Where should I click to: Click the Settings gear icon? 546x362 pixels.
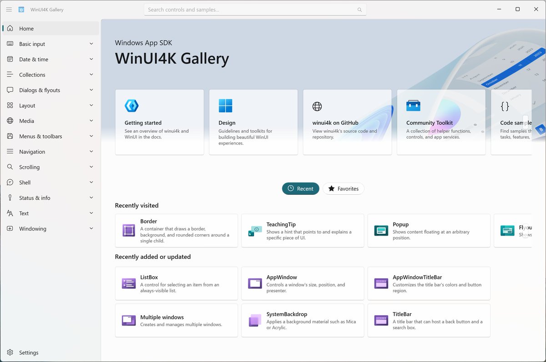coord(10,352)
